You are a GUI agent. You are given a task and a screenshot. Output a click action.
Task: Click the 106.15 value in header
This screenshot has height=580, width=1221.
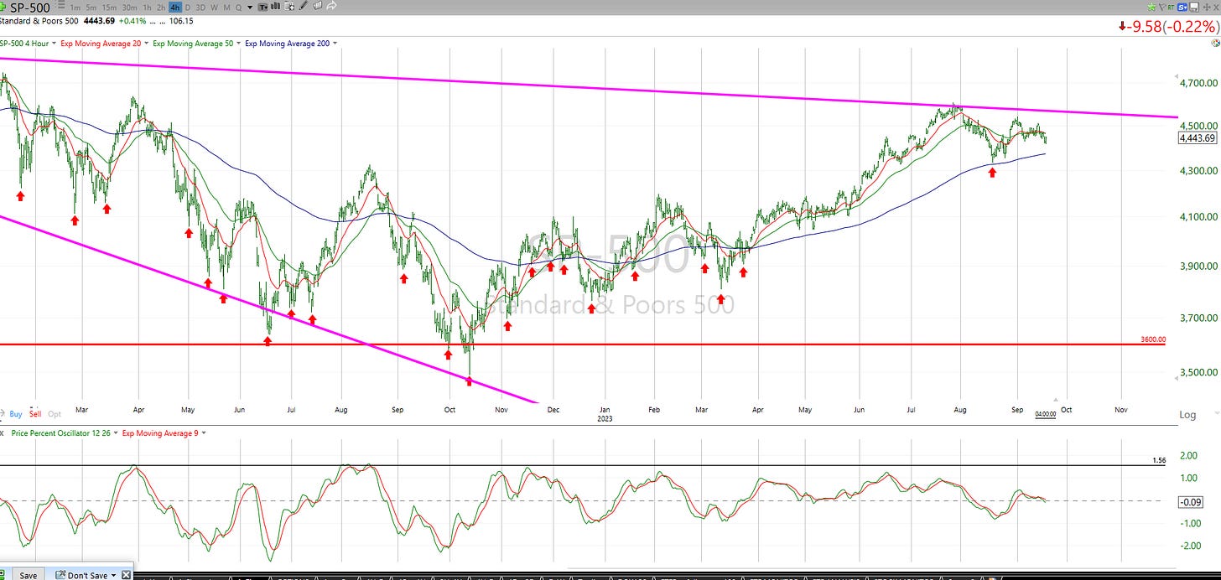click(181, 21)
